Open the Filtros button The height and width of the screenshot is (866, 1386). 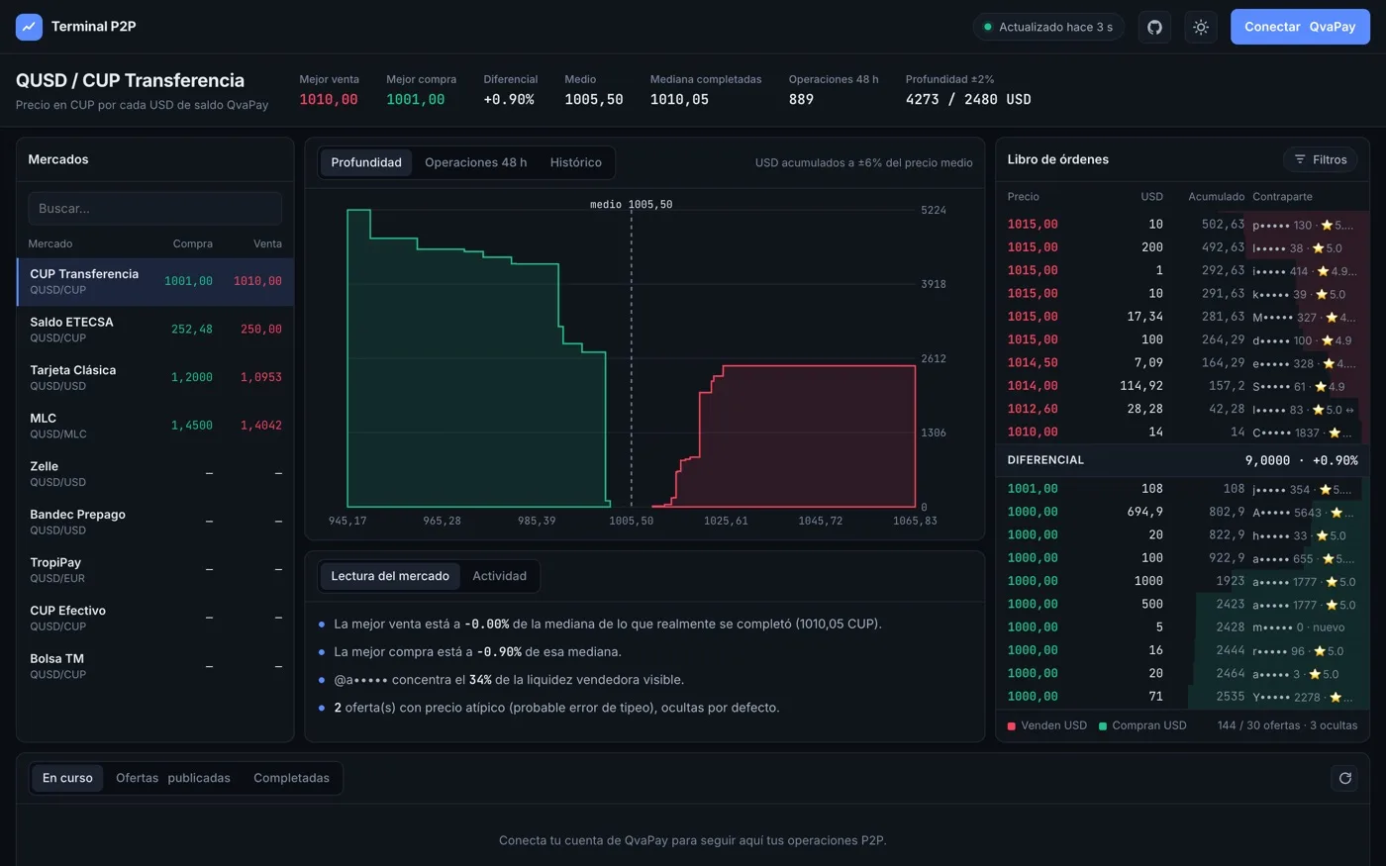[1321, 159]
